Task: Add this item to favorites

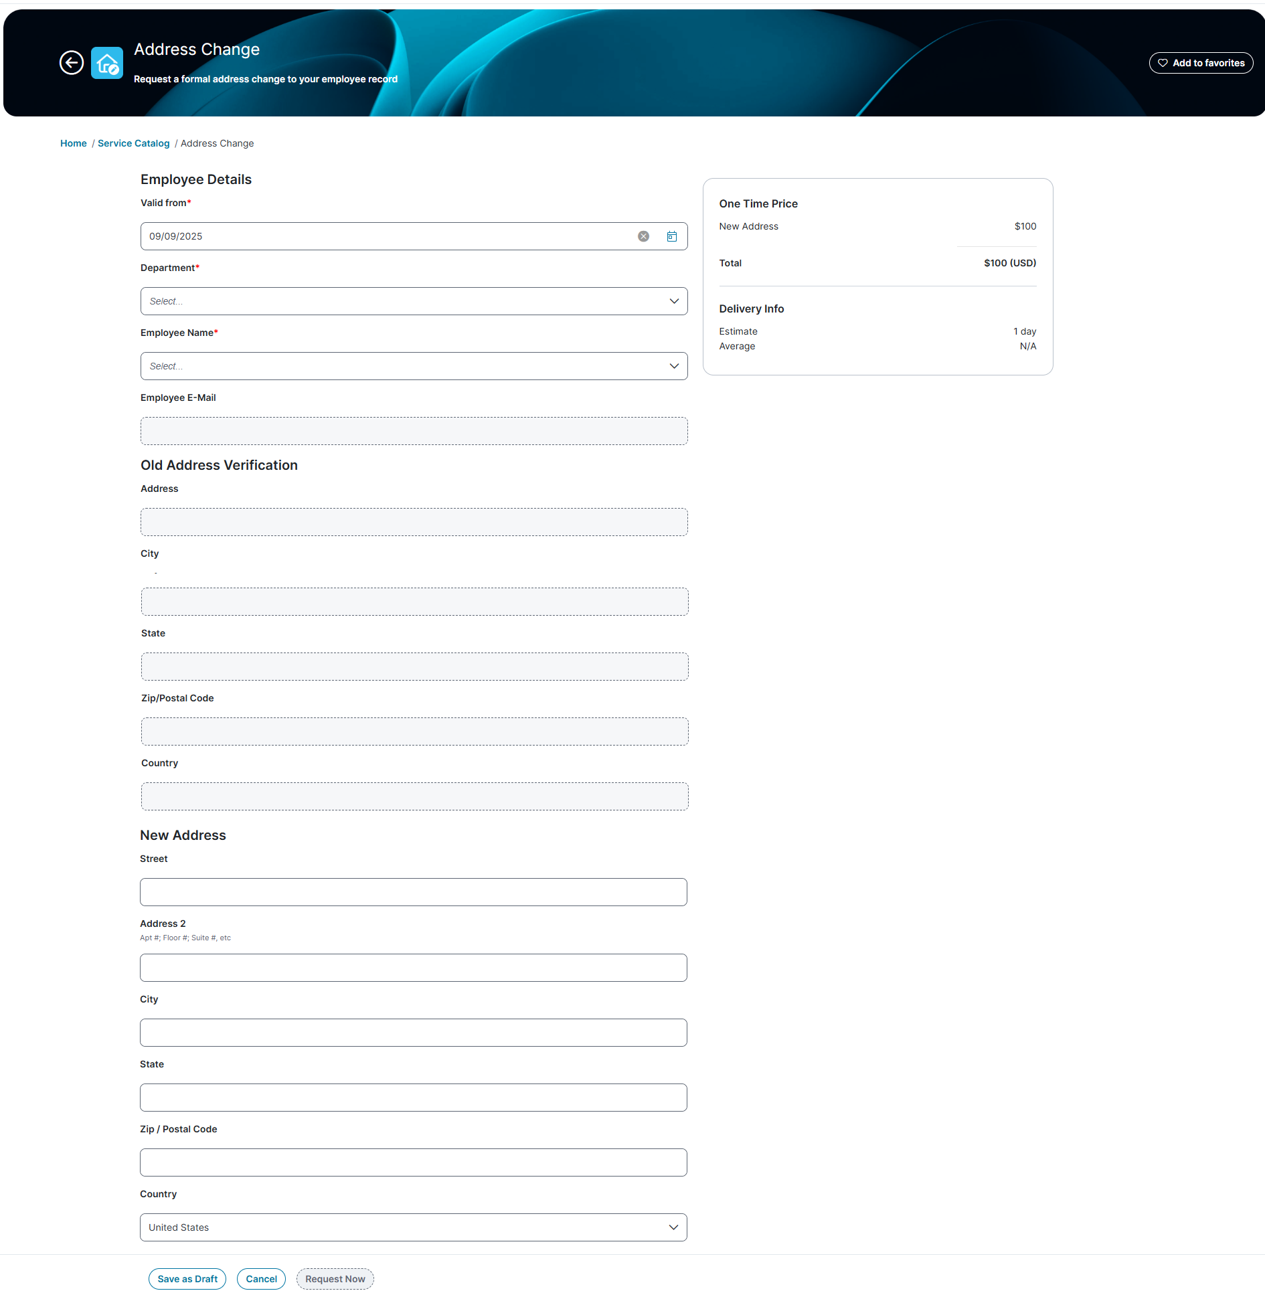Action: click(x=1201, y=63)
